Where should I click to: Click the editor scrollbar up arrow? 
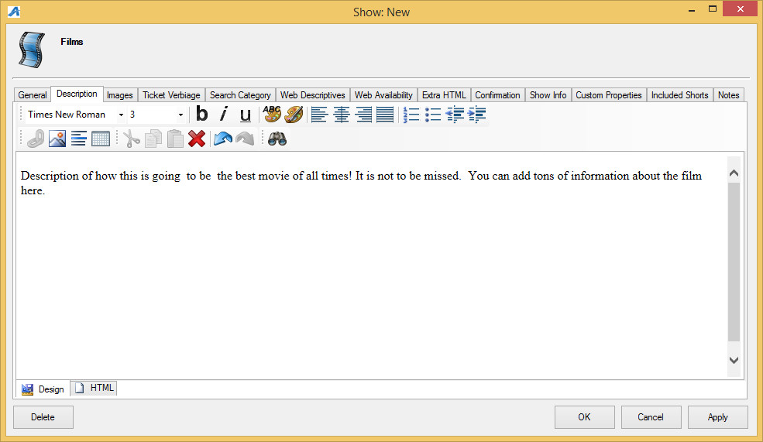(734, 173)
